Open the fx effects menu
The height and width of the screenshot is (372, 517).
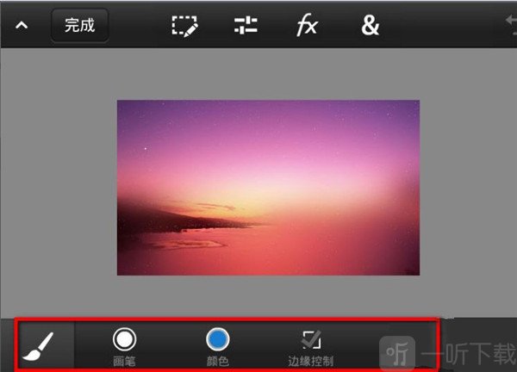(307, 25)
